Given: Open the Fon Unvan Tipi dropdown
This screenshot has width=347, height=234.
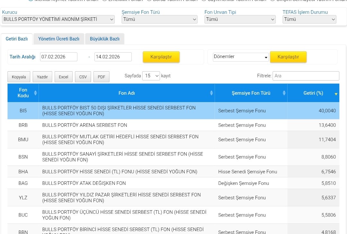Looking at the screenshot, I should pyautogui.click(x=240, y=20).
